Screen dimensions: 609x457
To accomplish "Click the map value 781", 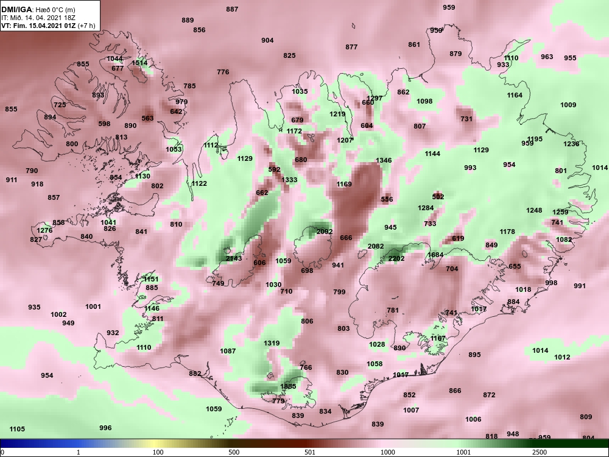I will click(393, 310).
